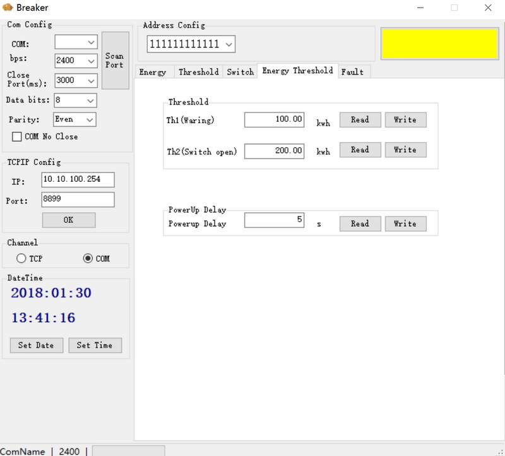Image resolution: width=505 pixels, height=456 pixels.
Task: Switch to the Energy tab
Action: coord(153,72)
